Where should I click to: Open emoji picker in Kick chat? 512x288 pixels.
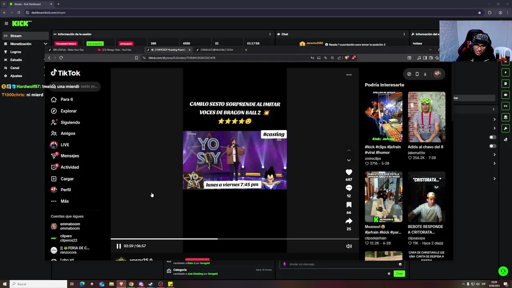click(x=400, y=264)
